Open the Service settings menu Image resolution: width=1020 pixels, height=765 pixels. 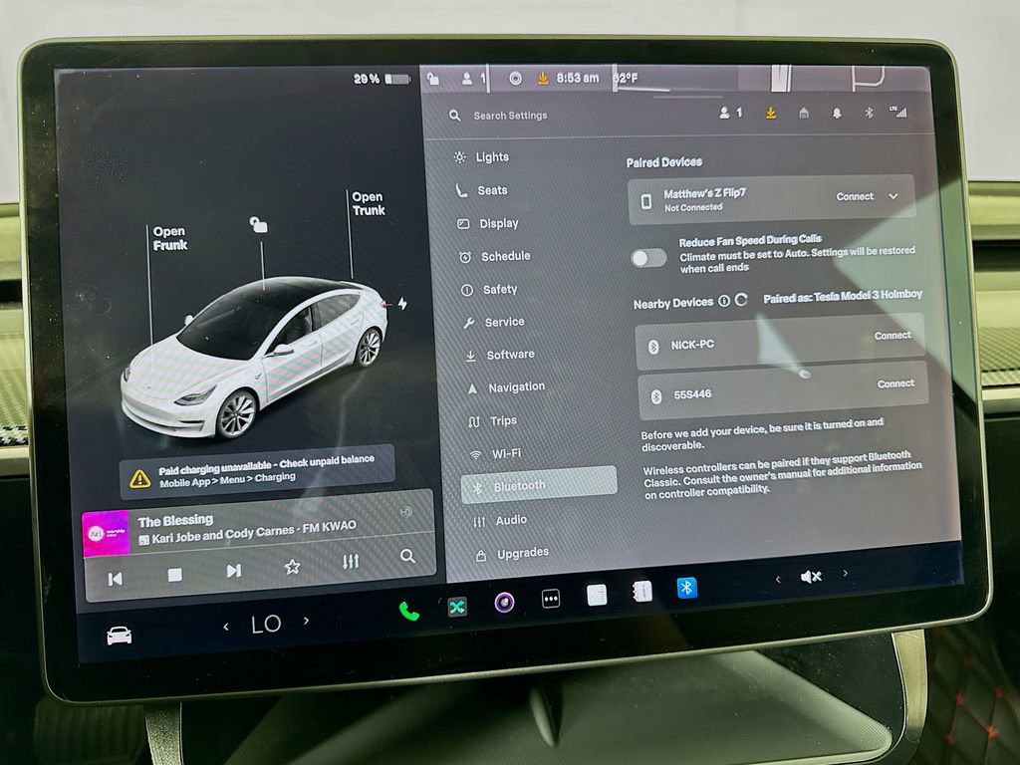(x=494, y=322)
